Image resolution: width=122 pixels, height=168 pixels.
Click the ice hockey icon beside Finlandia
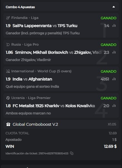(8, 18)
